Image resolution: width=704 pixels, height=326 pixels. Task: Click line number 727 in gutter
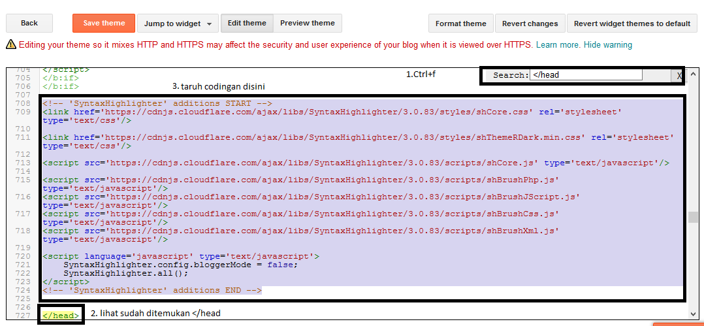23,316
